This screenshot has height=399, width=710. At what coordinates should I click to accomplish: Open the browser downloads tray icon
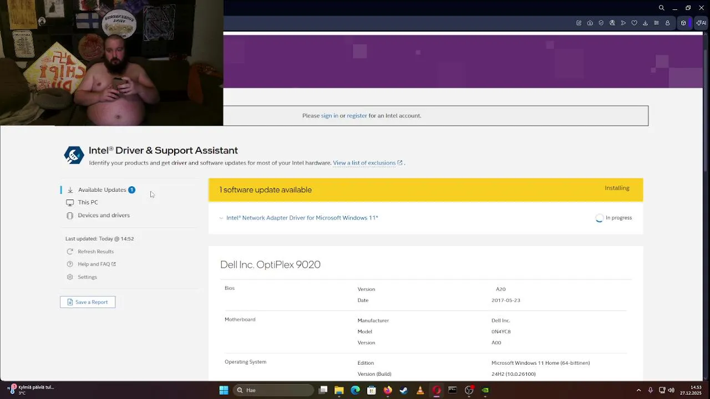coord(645,23)
